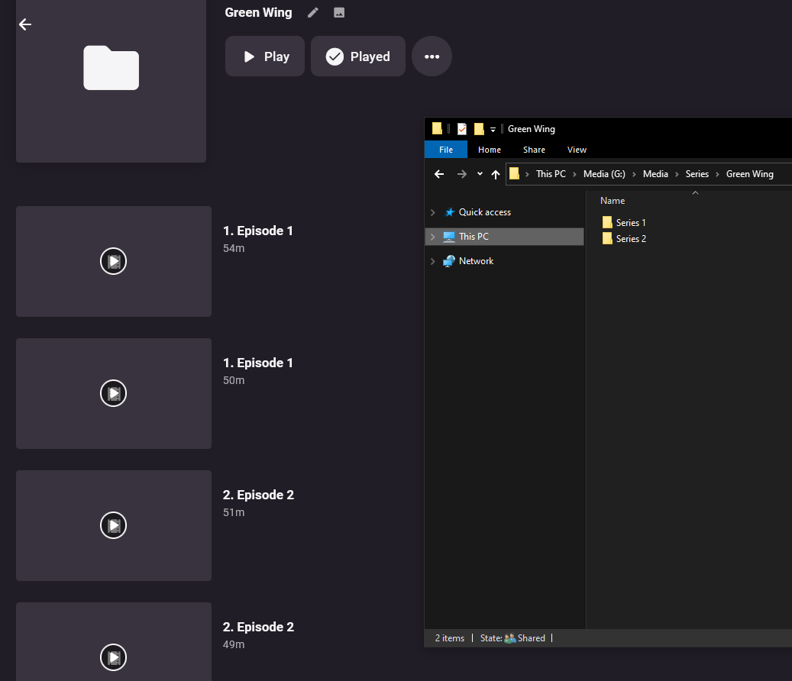
Task: Expand the Network tree node
Action: (x=433, y=261)
